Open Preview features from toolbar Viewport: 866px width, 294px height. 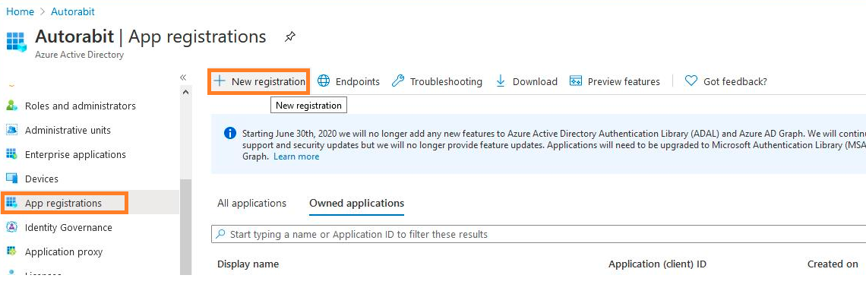point(624,81)
